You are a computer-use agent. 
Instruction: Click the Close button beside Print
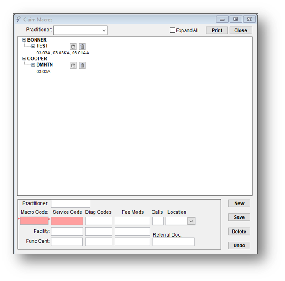point(241,30)
